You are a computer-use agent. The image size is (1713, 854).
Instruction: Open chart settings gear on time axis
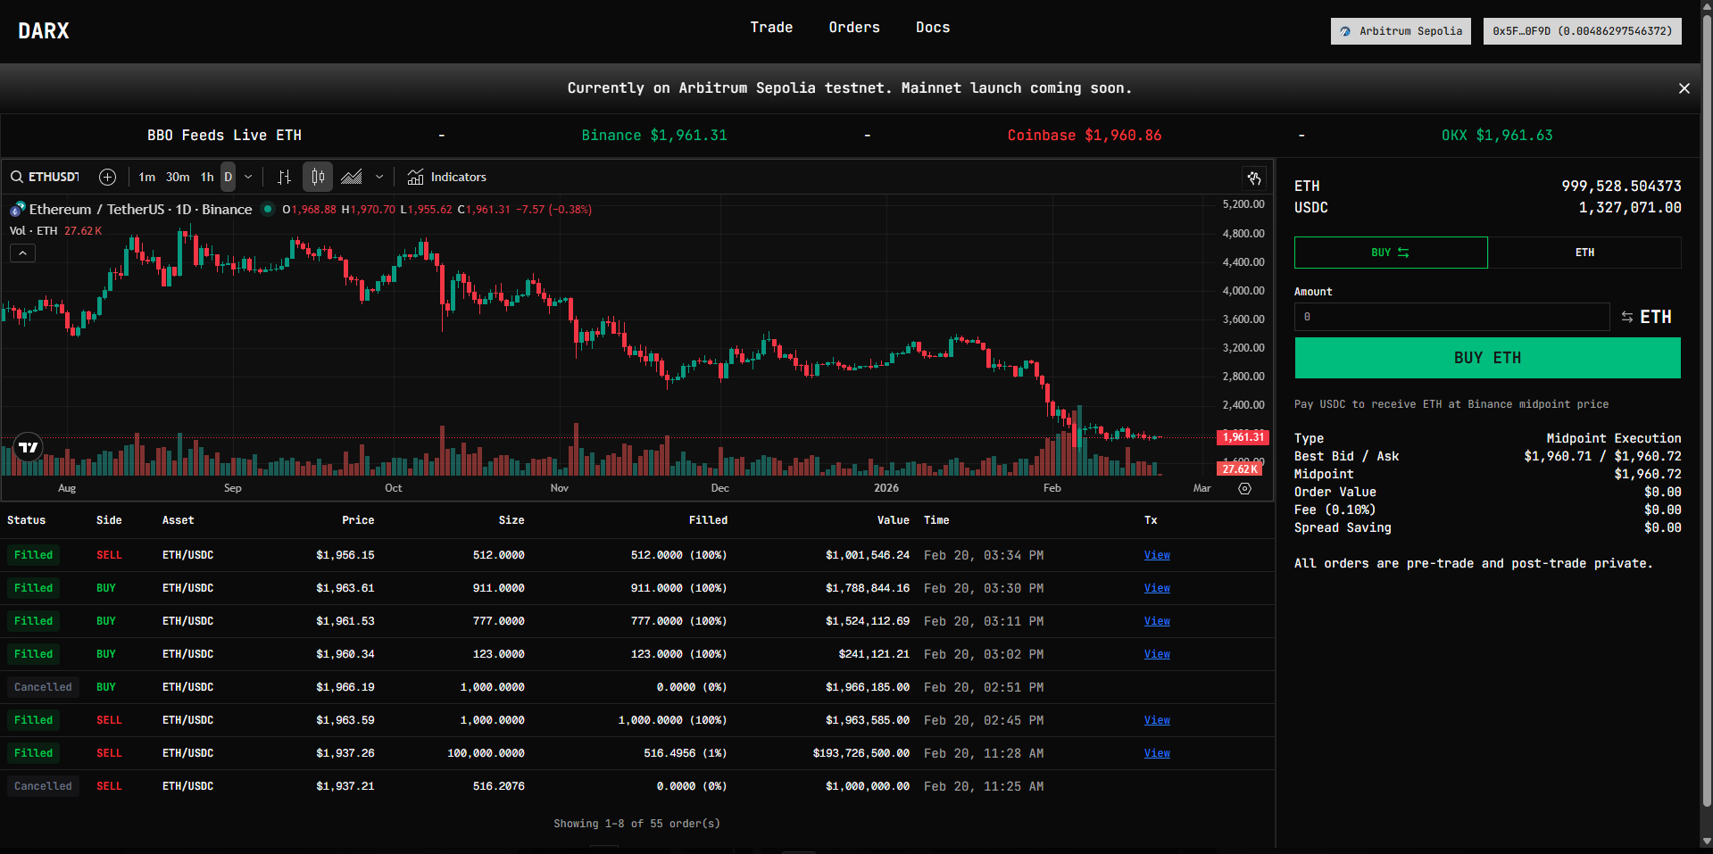click(x=1244, y=488)
